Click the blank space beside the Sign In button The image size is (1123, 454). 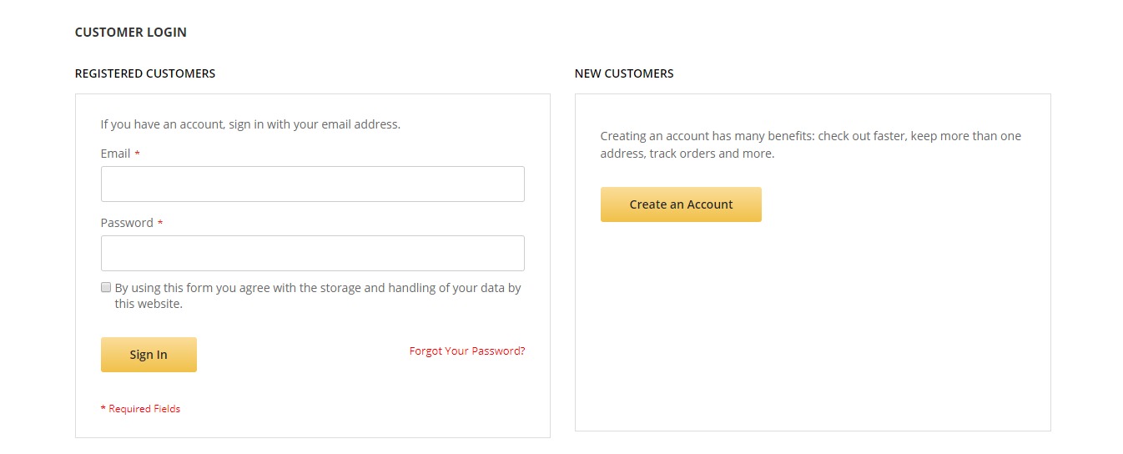300,355
